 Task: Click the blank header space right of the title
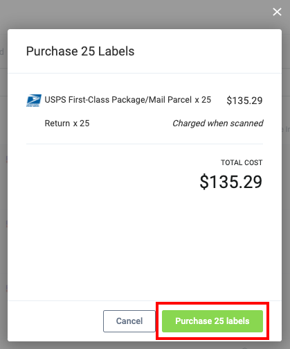(x=208, y=51)
